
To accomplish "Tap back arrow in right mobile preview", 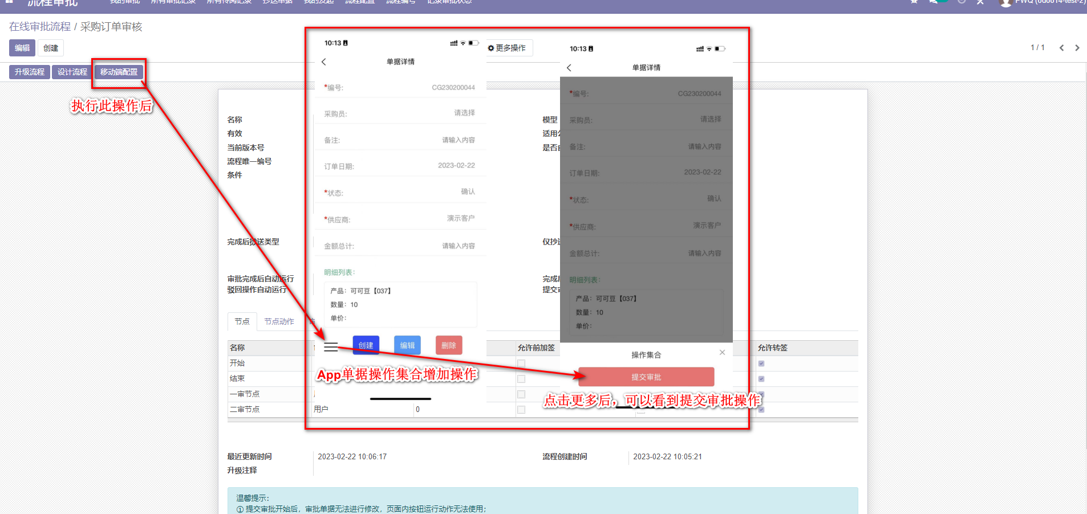I will [x=569, y=68].
